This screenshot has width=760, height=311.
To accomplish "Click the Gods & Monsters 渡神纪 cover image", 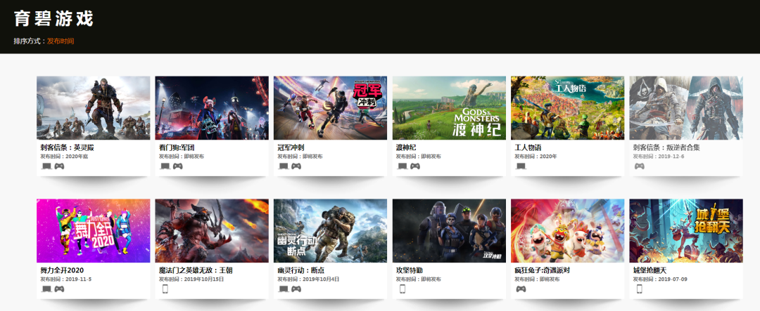I will (x=449, y=108).
